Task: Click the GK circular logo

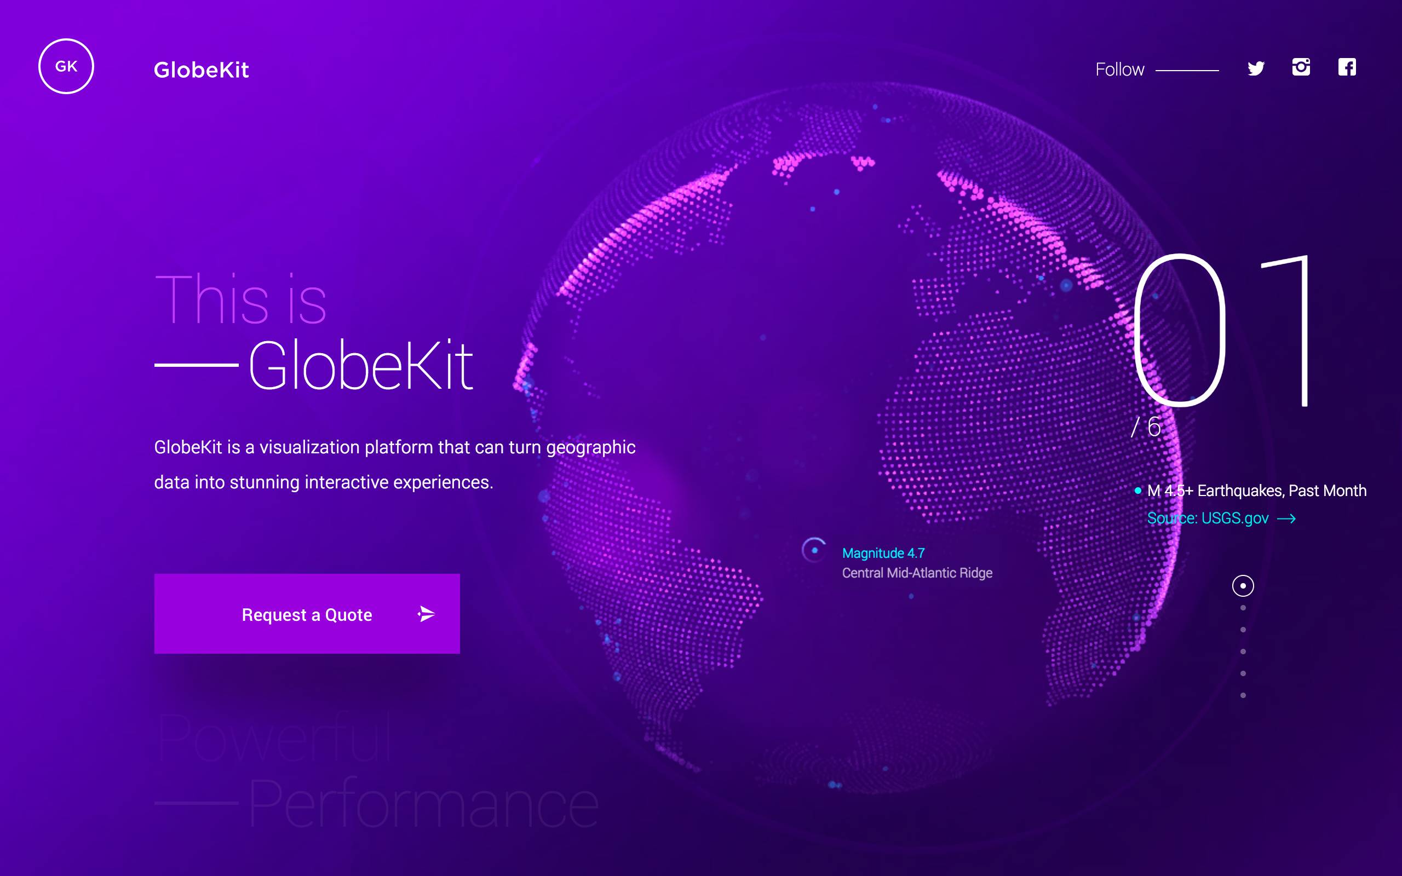Action: (x=66, y=66)
